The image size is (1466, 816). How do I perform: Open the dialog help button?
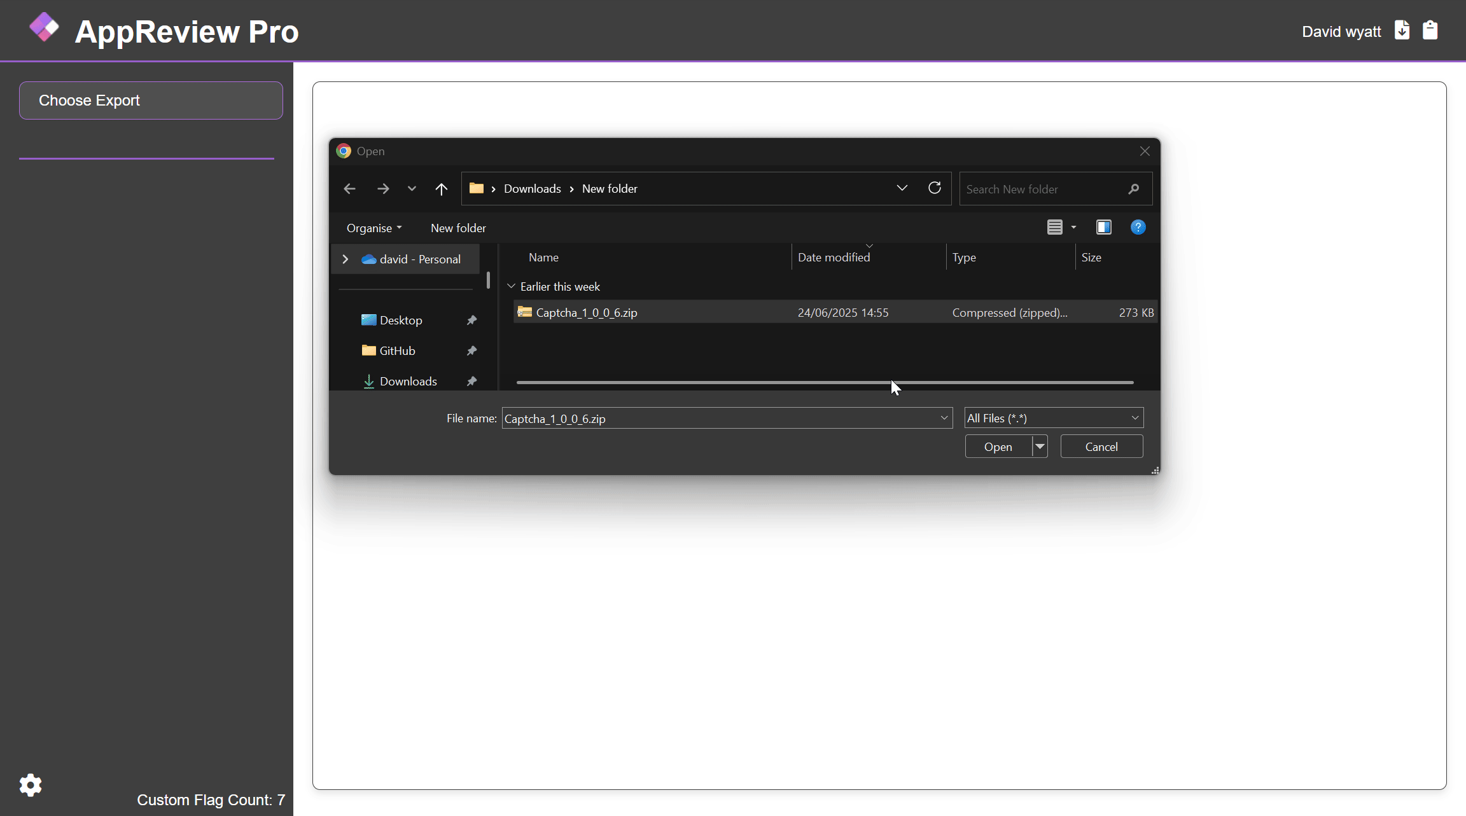tap(1138, 227)
